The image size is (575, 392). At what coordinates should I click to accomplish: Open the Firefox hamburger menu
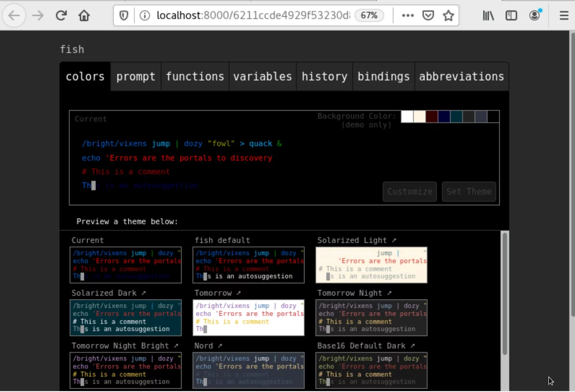pyautogui.click(x=564, y=15)
